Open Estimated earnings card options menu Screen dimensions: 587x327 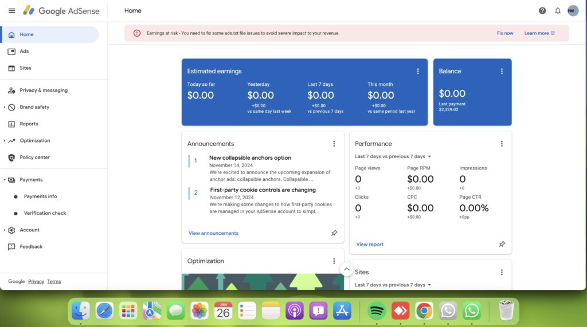coord(418,71)
